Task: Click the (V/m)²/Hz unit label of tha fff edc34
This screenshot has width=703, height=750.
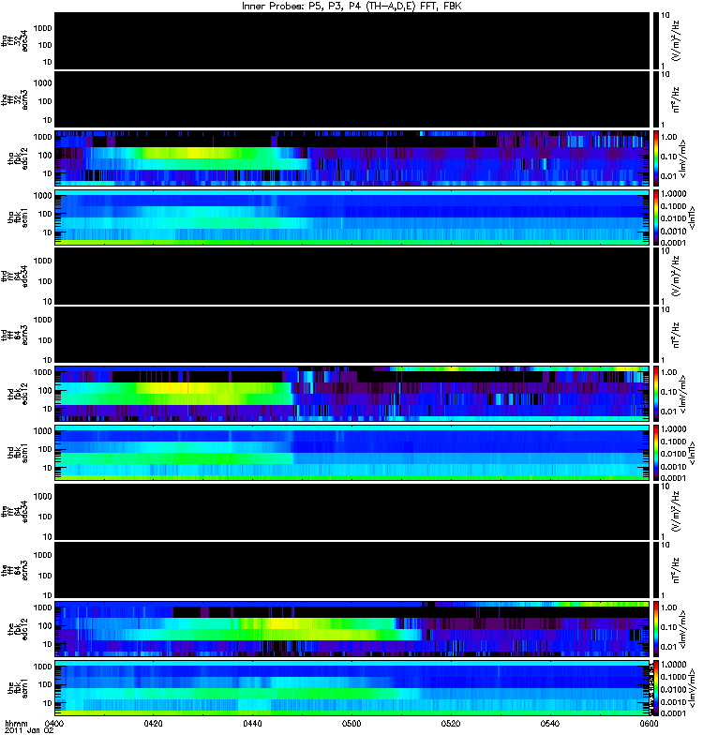Action: coord(677,40)
